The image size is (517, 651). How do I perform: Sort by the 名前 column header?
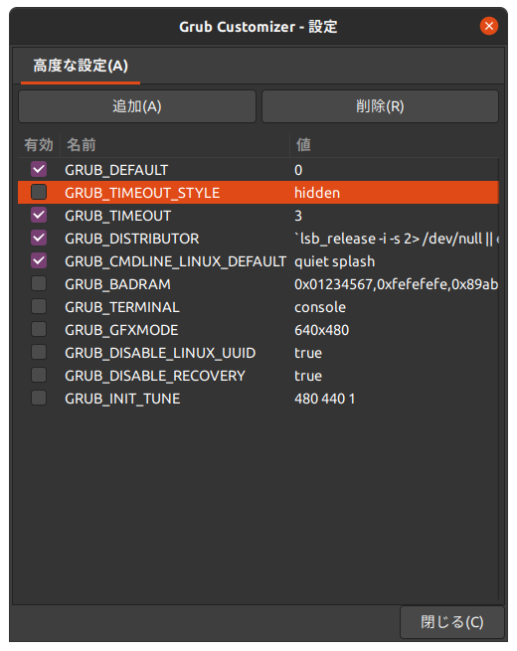(175, 145)
